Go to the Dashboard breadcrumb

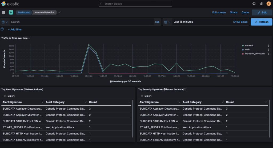point(24,13)
